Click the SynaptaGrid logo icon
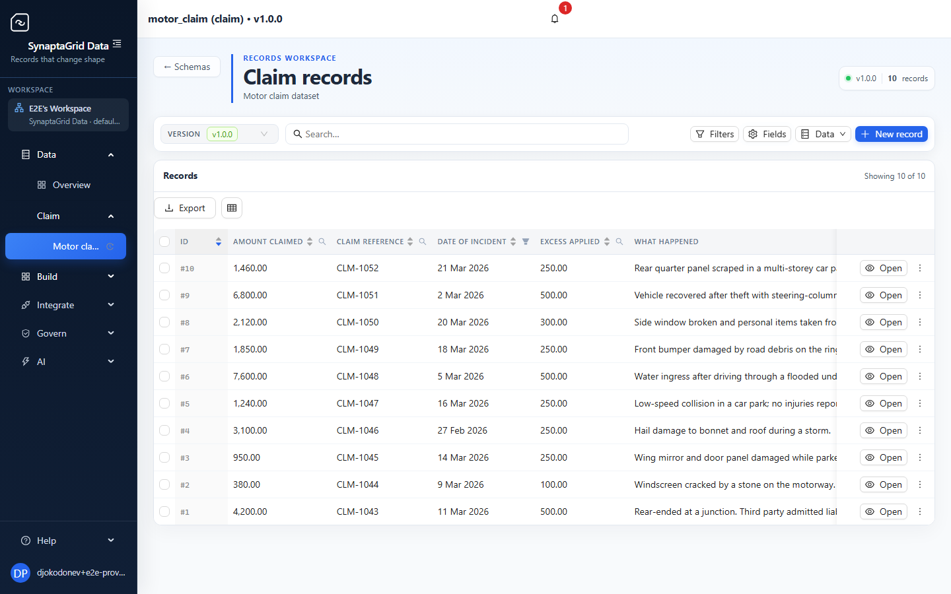 (20, 22)
